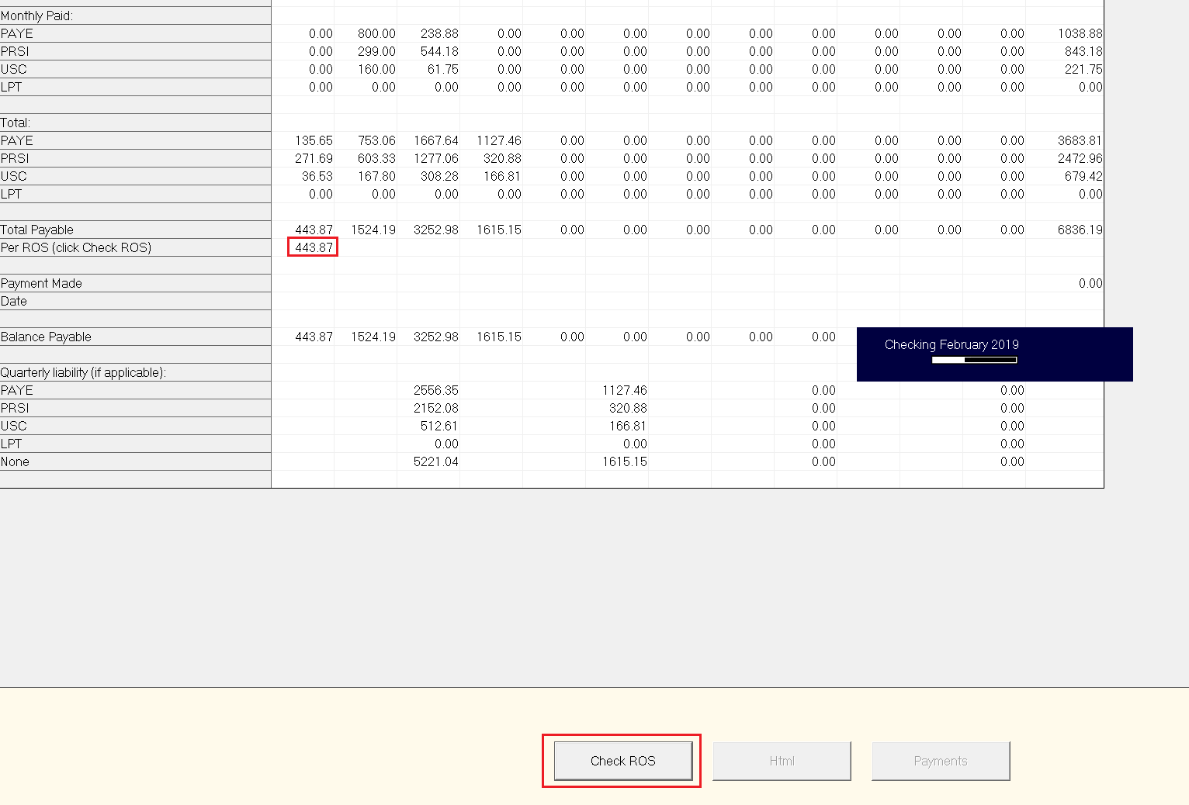This screenshot has width=1189, height=805.
Task: Click the Total USC cell 308.28
Action: click(x=439, y=176)
